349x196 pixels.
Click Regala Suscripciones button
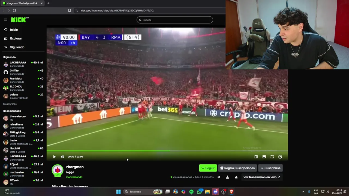click(237, 168)
